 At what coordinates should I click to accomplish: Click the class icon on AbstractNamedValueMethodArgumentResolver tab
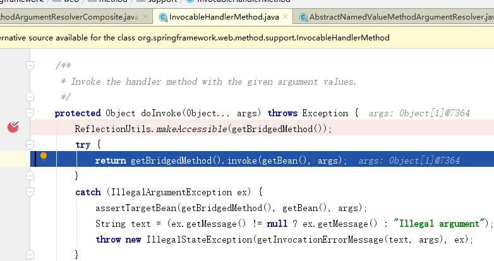click(x=302, y=17)
